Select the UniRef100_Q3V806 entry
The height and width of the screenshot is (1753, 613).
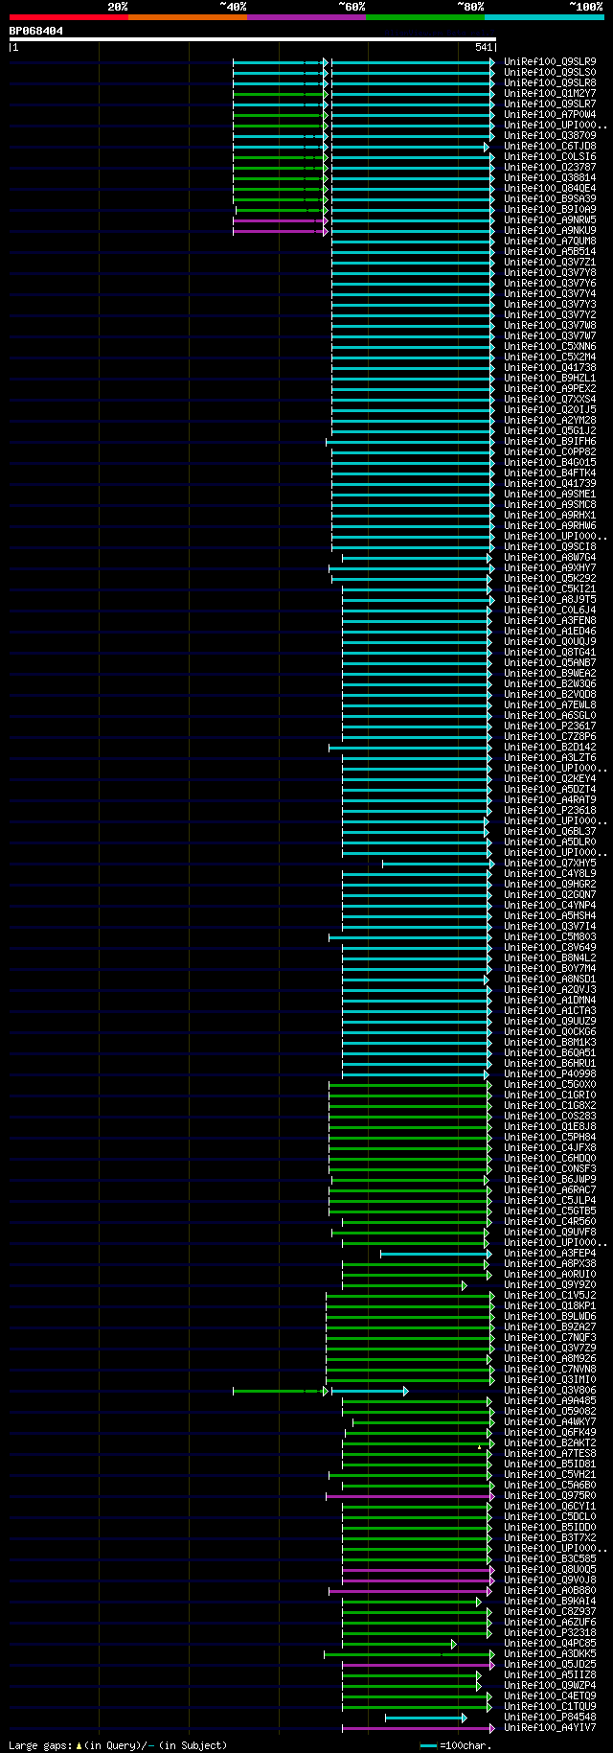(550, 1391)
